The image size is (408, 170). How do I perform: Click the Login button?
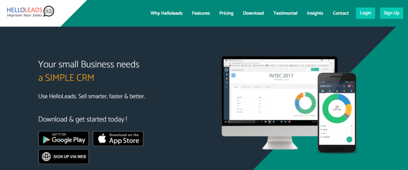click(x=366, y=13)
